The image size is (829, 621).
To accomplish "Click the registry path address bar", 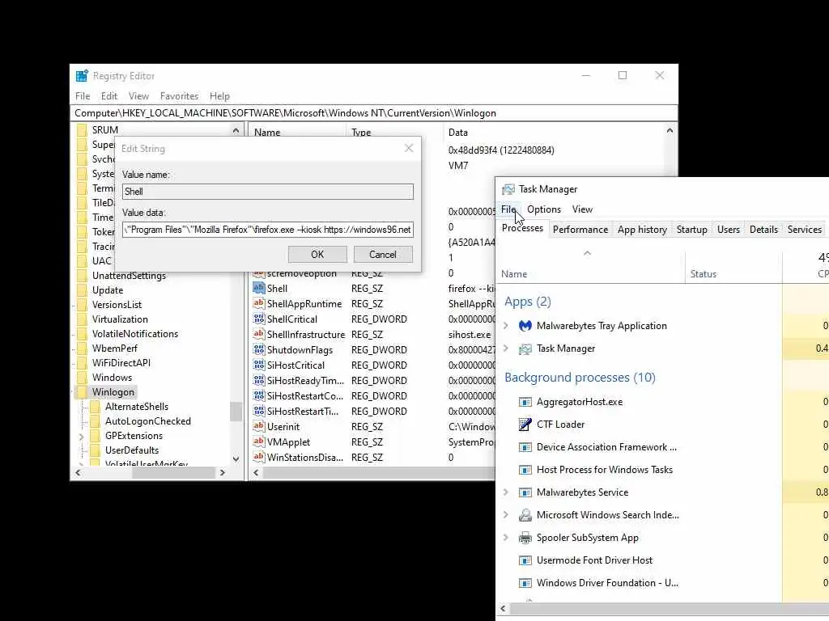I will click(374, 113).
